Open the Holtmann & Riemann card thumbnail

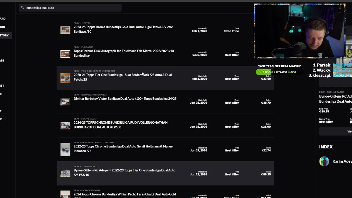65,149
